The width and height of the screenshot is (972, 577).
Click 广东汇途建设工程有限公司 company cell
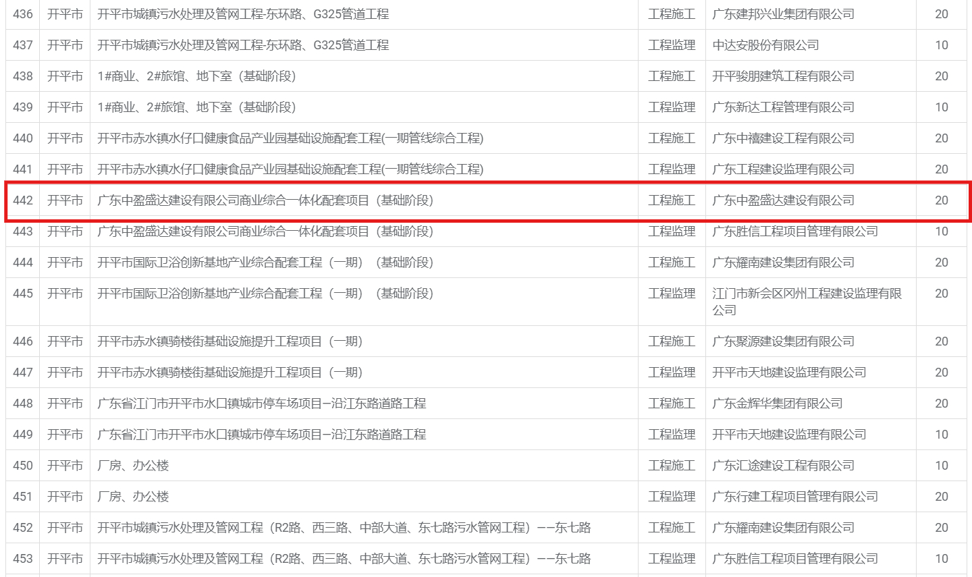(x=783, y=466)
